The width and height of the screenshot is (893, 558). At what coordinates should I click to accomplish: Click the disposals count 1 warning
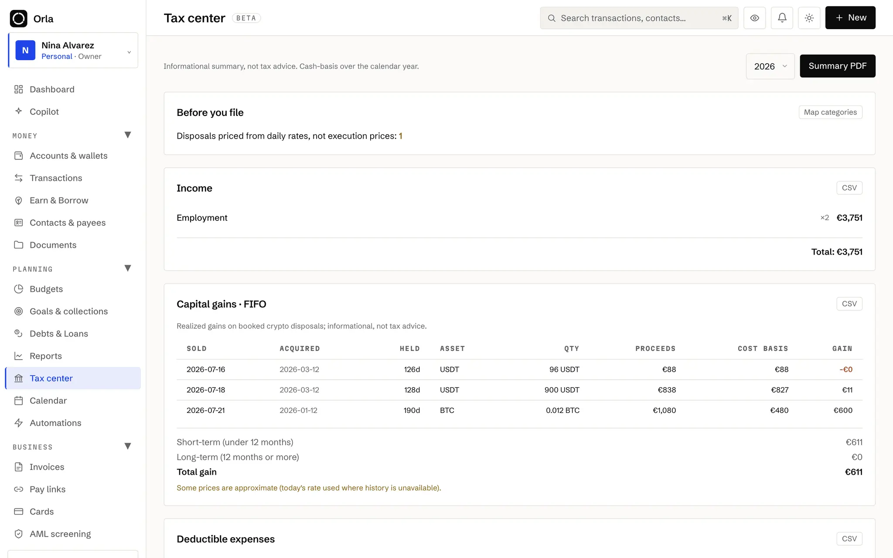click(400, 136)
